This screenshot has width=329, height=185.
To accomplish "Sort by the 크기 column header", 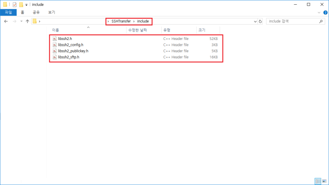I will (202, 30).
